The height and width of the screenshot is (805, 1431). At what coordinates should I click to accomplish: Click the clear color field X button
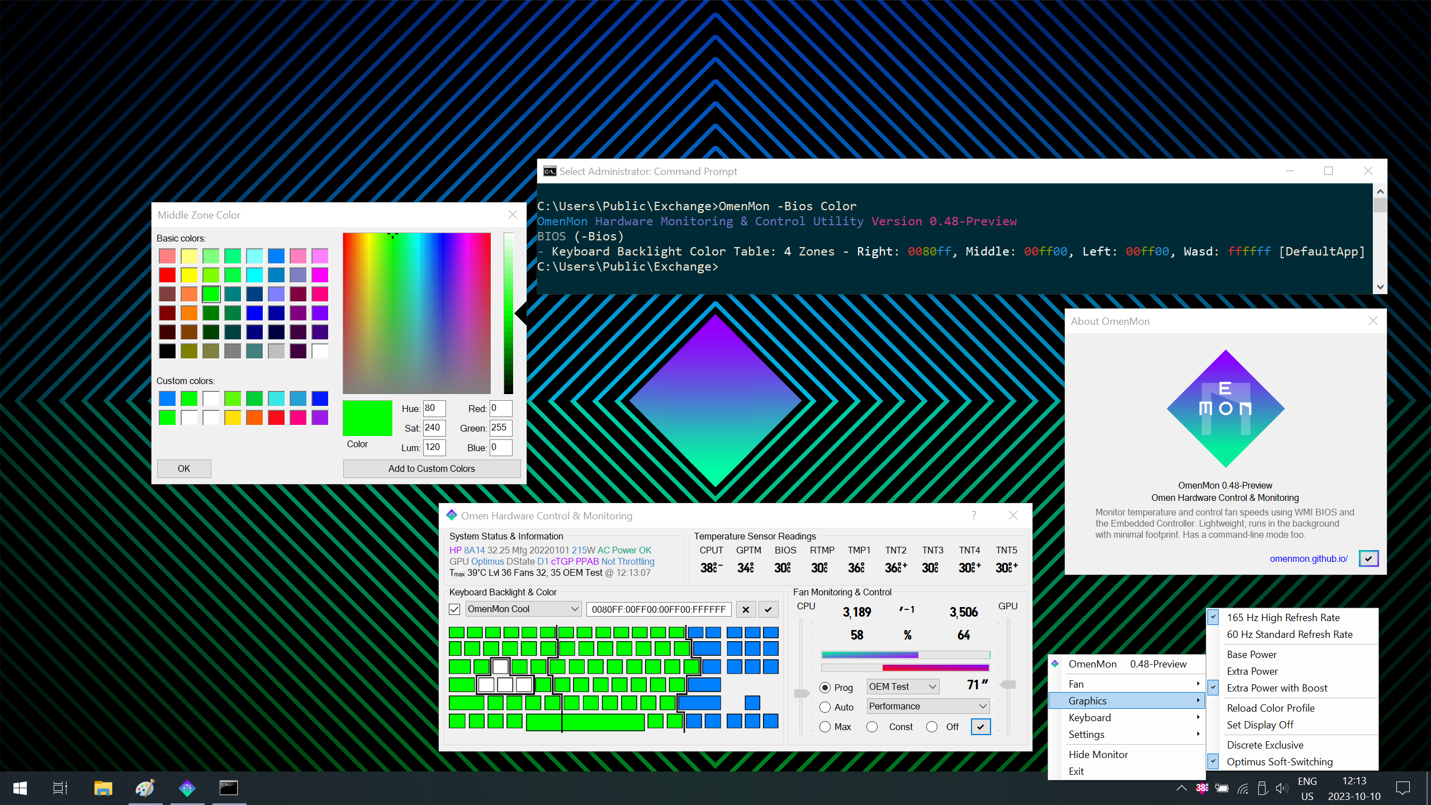point(746,609)
